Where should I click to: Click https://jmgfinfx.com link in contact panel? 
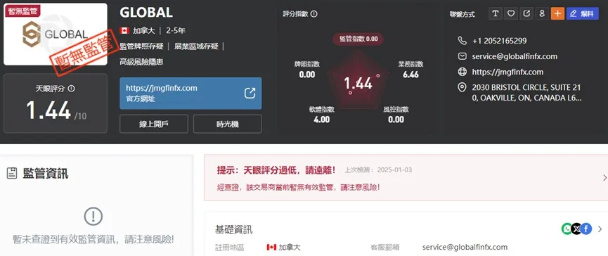coord(507,72)
